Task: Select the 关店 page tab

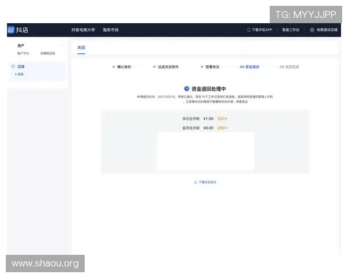Action: pyautogui.click(x=81, y=47)
